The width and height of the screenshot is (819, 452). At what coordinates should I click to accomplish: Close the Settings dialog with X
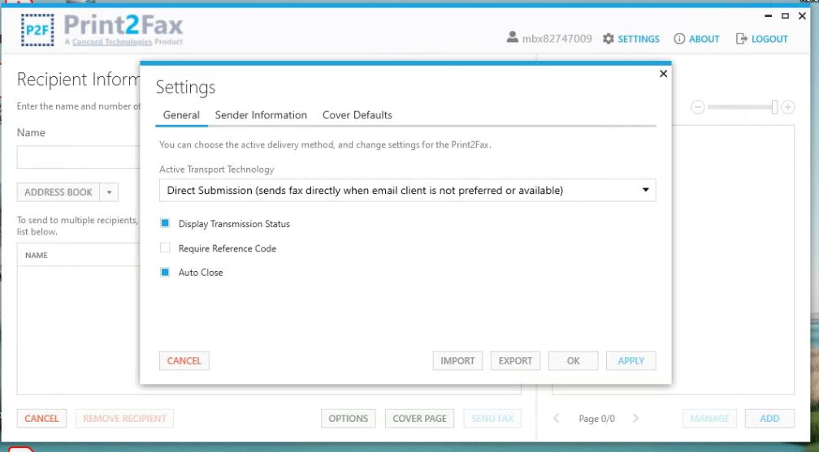(663, 74)
